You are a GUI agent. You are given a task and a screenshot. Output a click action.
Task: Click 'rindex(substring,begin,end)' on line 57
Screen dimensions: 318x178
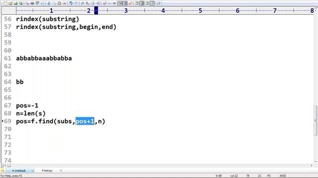66,27
